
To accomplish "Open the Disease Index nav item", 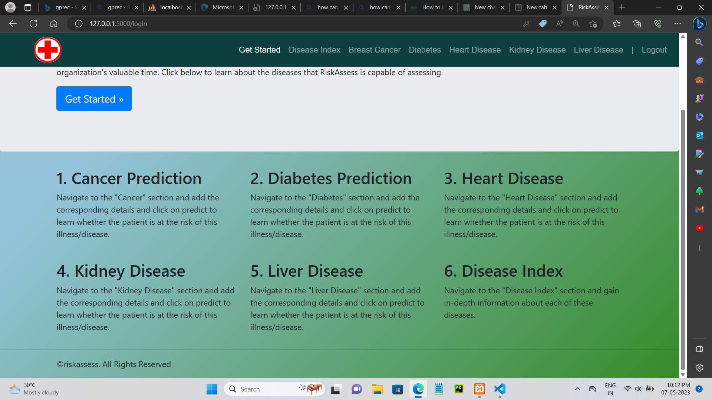I will click(314, 50).
